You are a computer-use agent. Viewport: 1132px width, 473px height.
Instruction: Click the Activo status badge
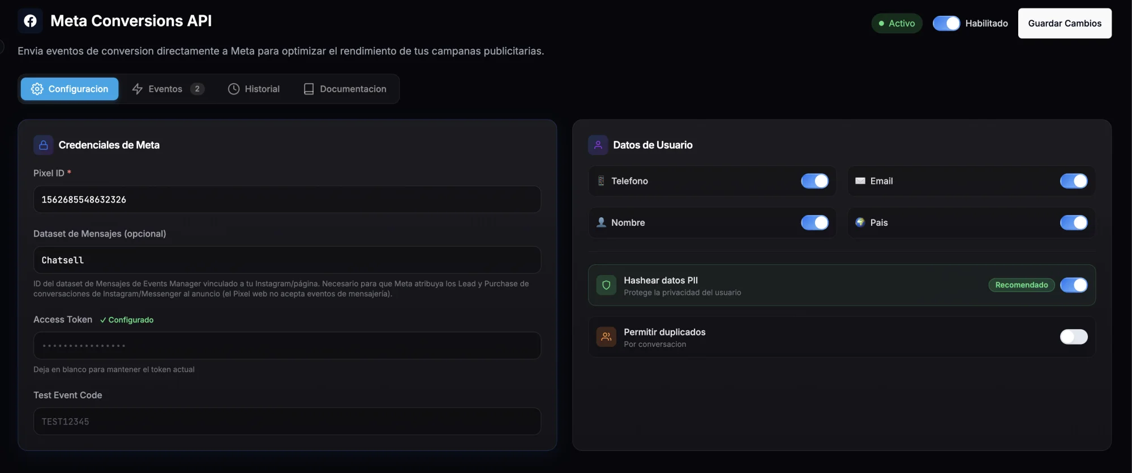point(897,23)
